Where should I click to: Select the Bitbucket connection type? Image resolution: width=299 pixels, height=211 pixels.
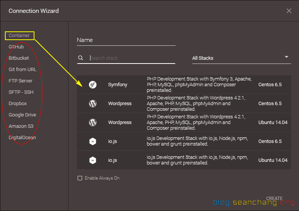(19, 58)
